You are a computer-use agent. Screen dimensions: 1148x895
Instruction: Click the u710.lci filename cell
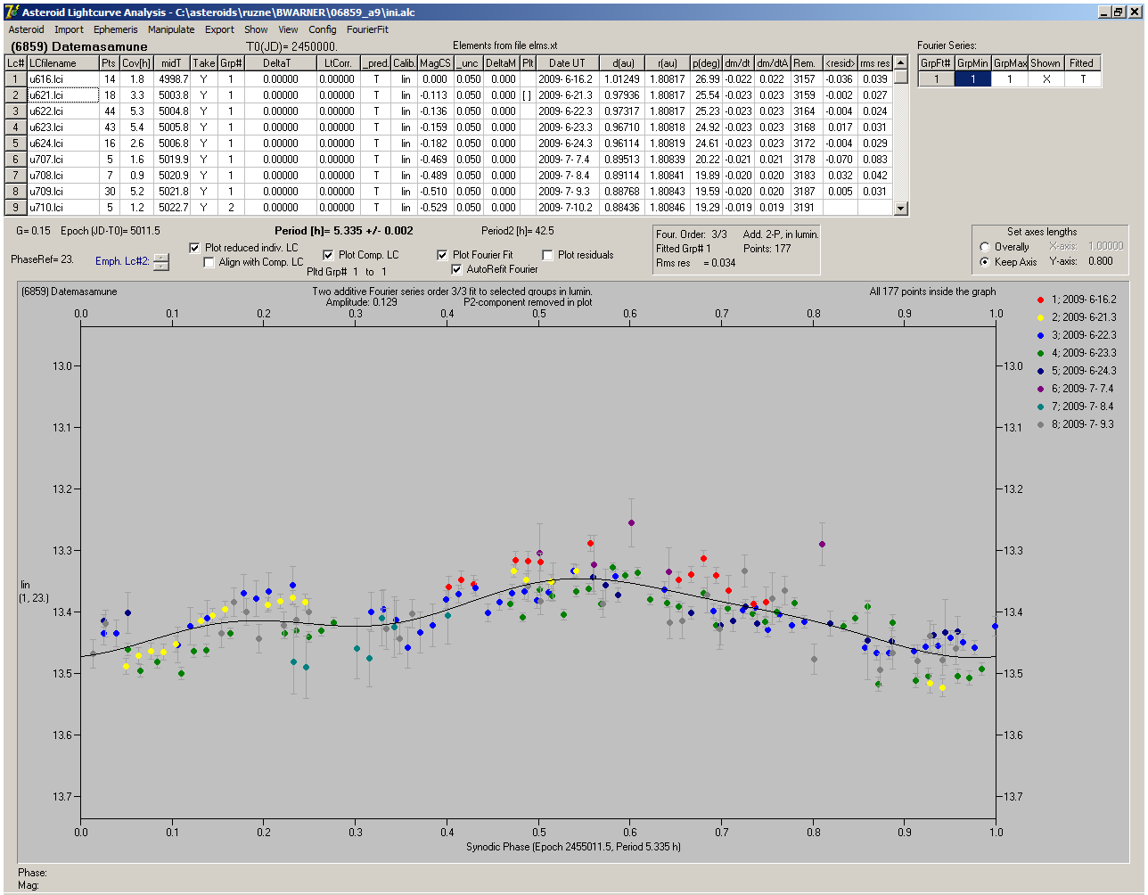coord(62,208)
